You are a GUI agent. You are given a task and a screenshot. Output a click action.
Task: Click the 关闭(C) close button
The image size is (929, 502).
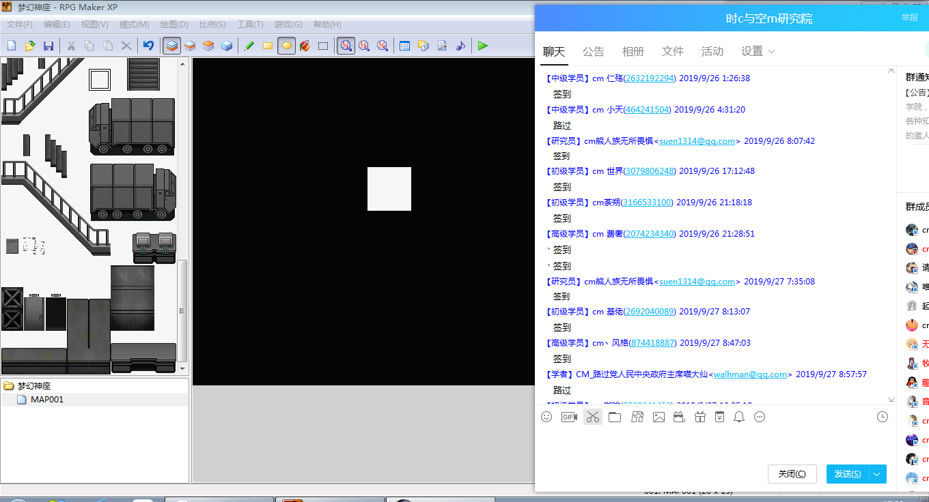[792, 474]
